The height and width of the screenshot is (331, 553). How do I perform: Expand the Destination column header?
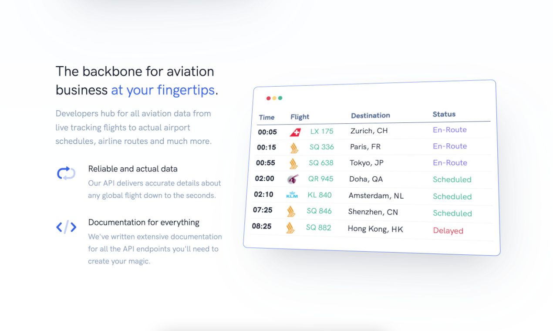click(370, 115)
